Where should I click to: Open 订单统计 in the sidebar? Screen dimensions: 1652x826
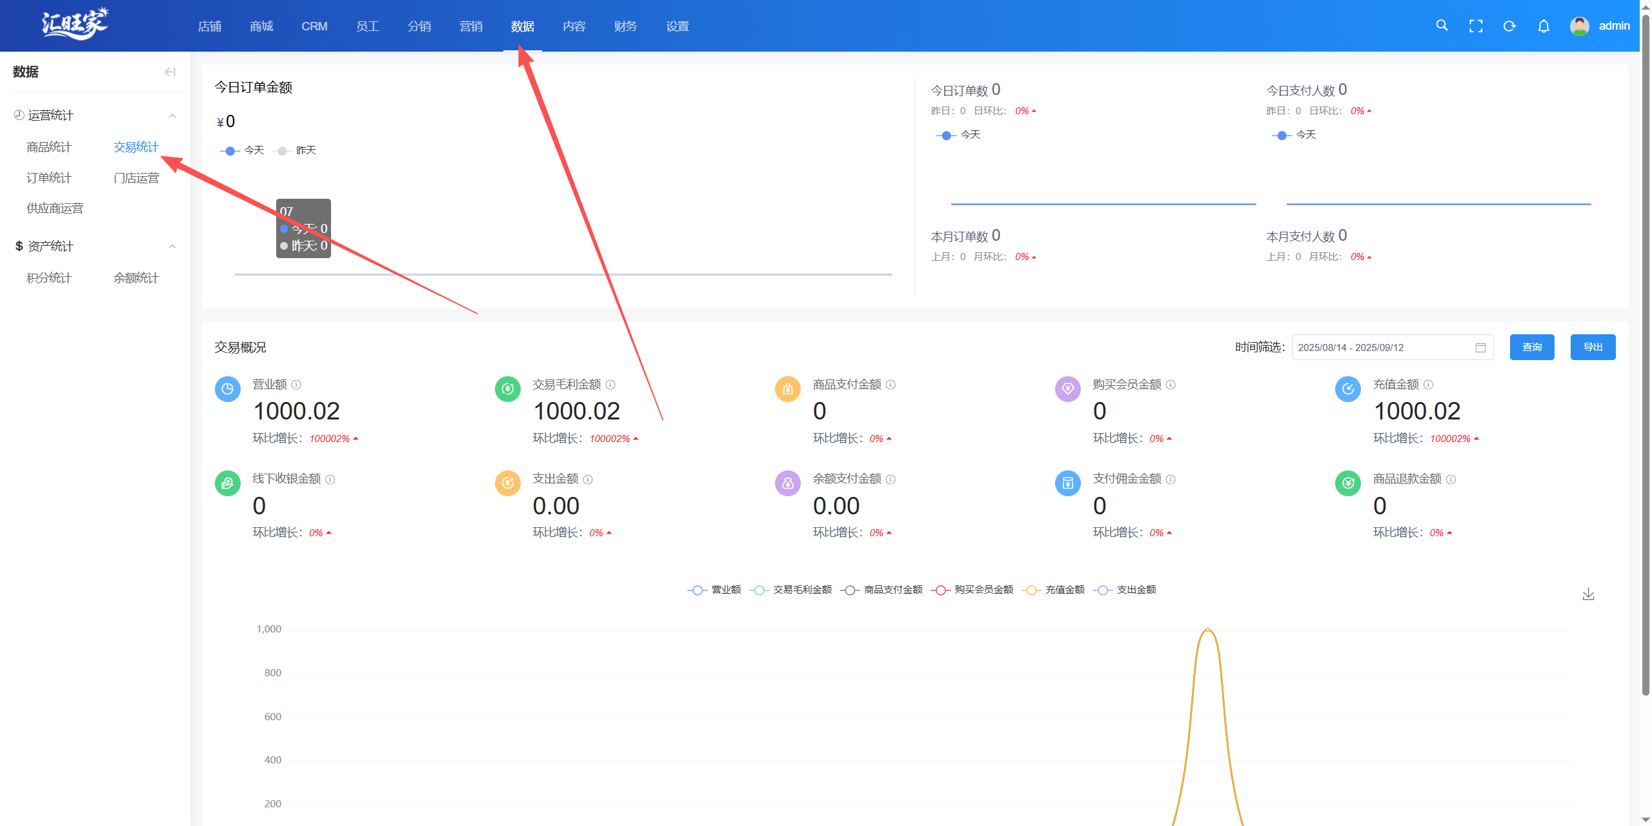[49, 178]
